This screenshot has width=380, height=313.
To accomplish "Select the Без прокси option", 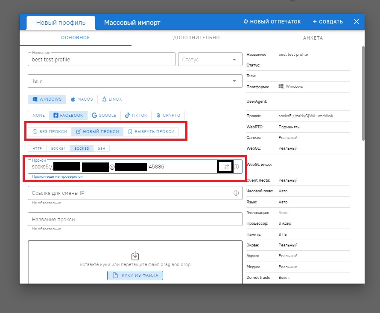I will [50, 132].
